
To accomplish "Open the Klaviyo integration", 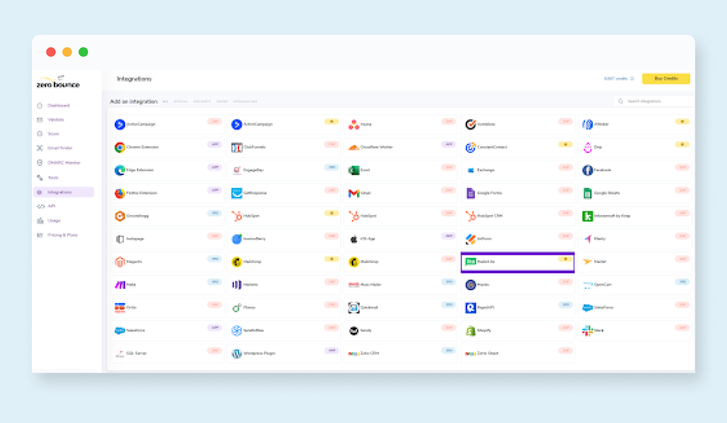I will tap(634, 239).
